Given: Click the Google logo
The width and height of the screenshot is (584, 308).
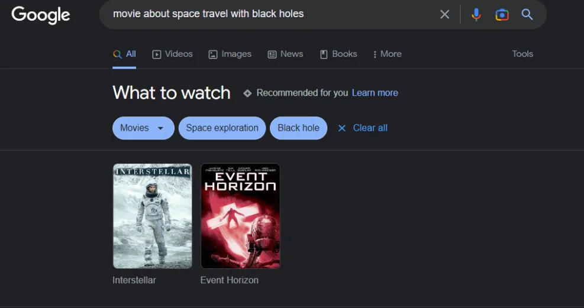Looking at the screenshot, I should [x=41, y=15].
